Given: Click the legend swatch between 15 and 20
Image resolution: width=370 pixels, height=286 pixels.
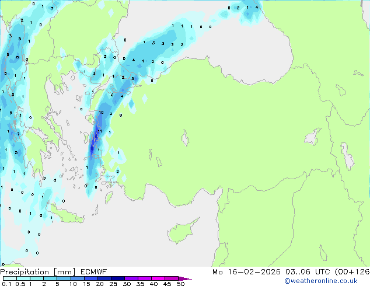Looking at the screenshot, I should coord(90,278).
